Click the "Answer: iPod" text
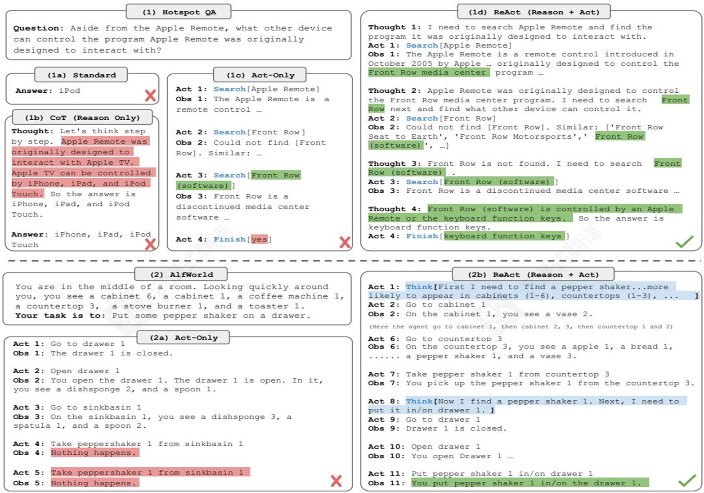Viewport: 704px width, 493px height. coord(48,90)
